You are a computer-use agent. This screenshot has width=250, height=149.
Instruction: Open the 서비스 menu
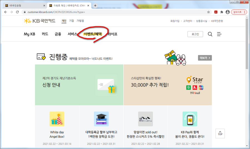[72, 34]
